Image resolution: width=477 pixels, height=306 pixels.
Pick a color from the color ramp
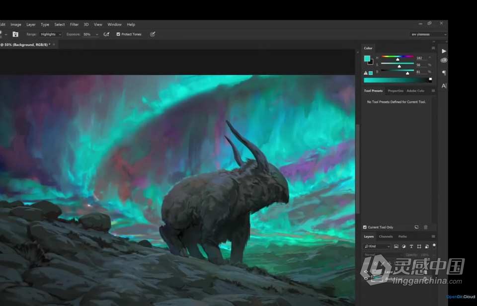[x=397, y=80]
